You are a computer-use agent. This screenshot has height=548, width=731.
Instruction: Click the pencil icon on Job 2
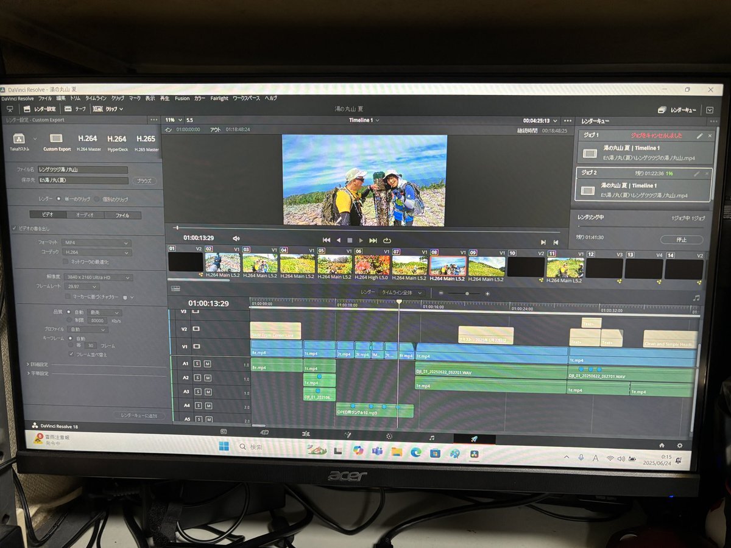click(696, 174)
